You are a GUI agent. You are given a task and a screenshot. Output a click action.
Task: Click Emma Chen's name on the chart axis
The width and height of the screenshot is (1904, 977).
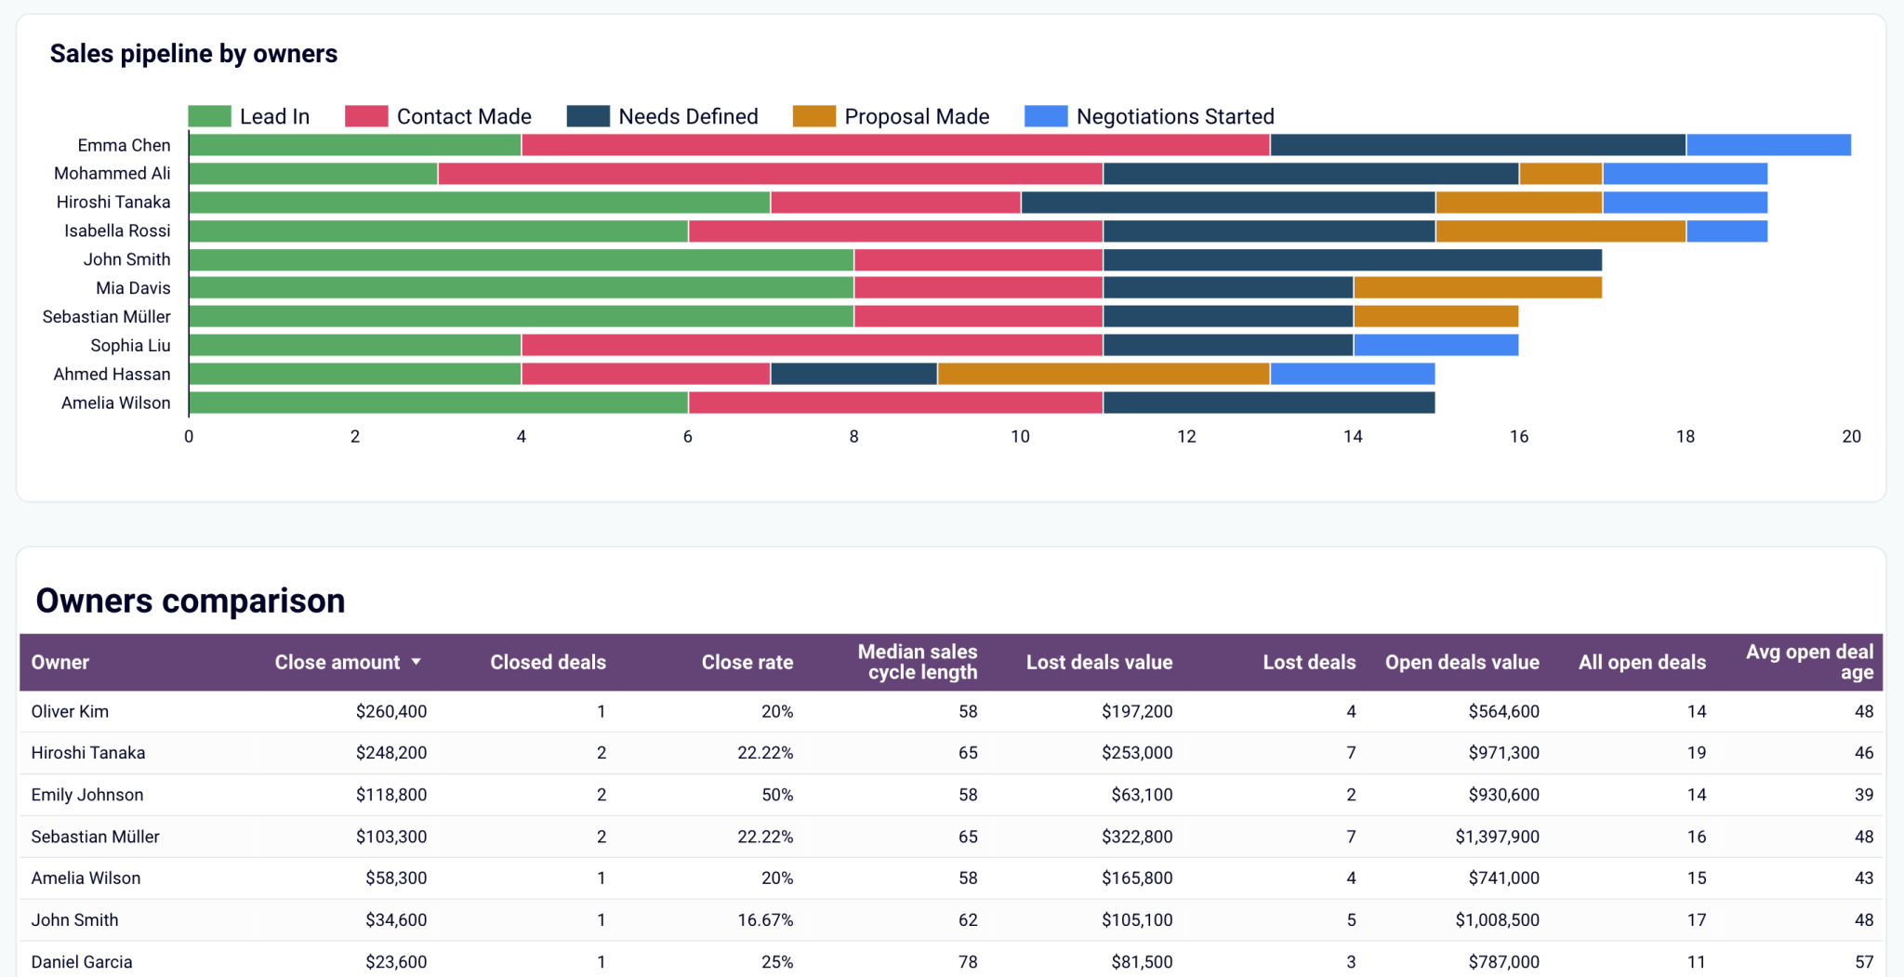(x=125, y=145)
